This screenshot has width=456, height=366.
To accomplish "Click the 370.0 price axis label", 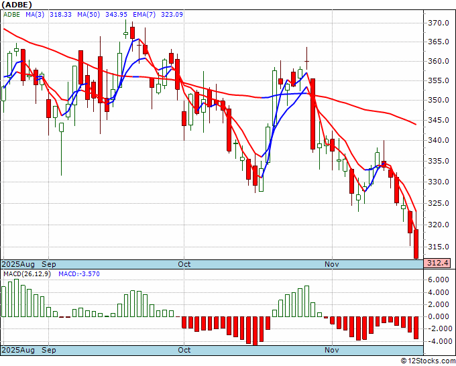I will [439, 23].
